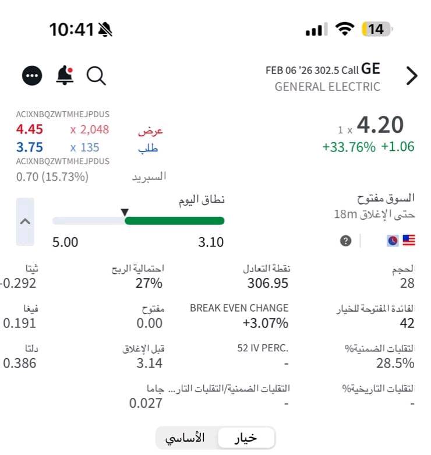Tap the last price 4.20

(380, 125)
